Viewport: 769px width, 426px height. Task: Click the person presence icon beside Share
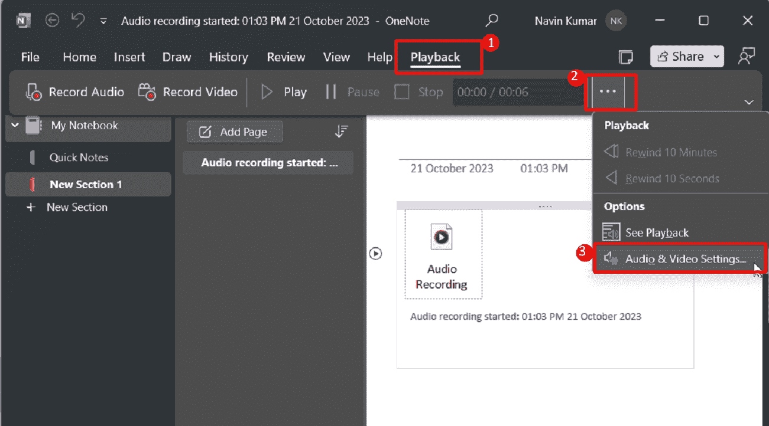[x=747, y=56]
